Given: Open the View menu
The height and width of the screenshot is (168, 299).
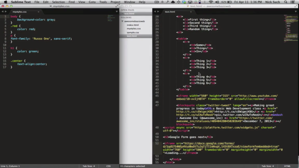Looking at the screenshot, I should pos(82,2).
